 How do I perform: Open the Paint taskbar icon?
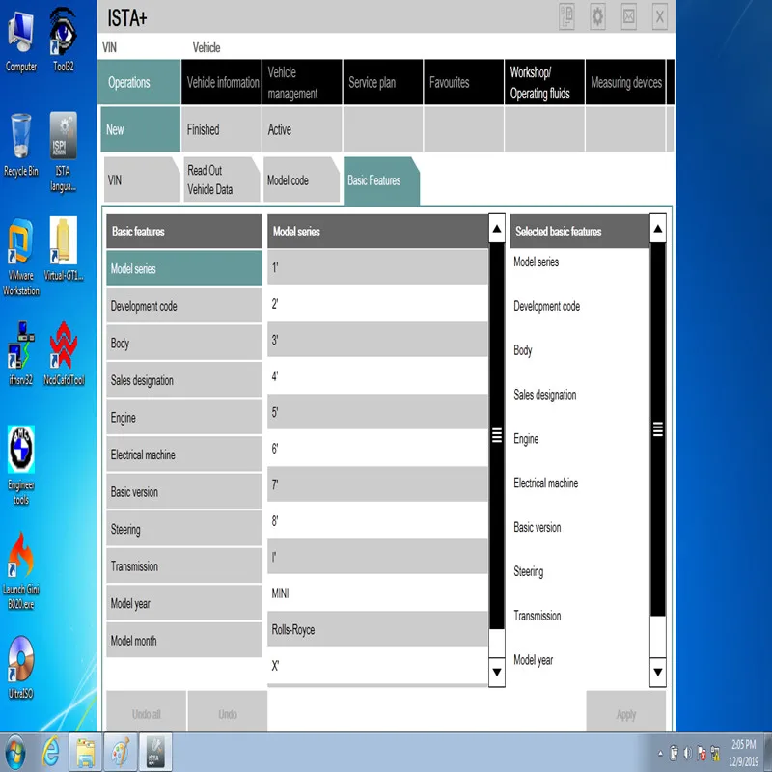tap(121, 753)
